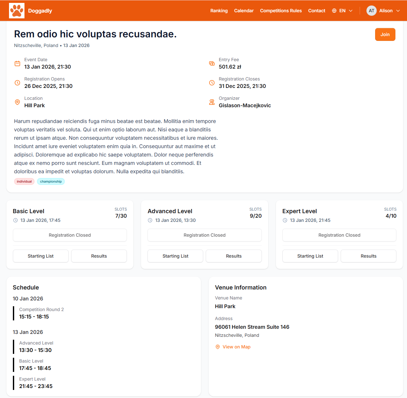Select the individual tag badge
Viewport: 407px width, 398px height.
click(24, 182)
